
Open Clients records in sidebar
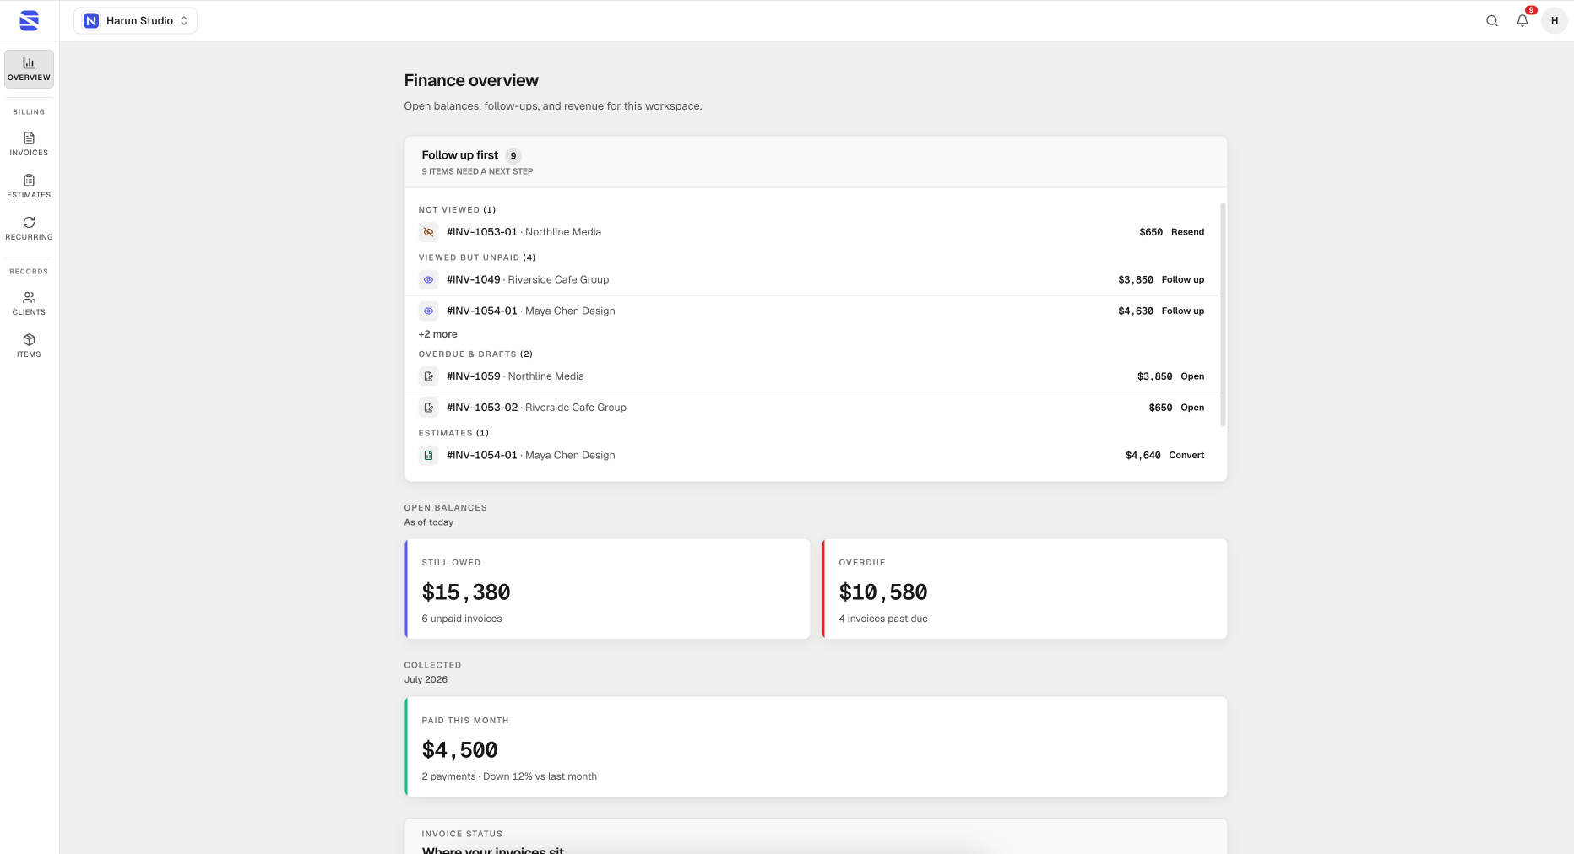click(x=30, y=304)
